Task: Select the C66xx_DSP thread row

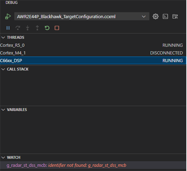Action: (93, 61)
